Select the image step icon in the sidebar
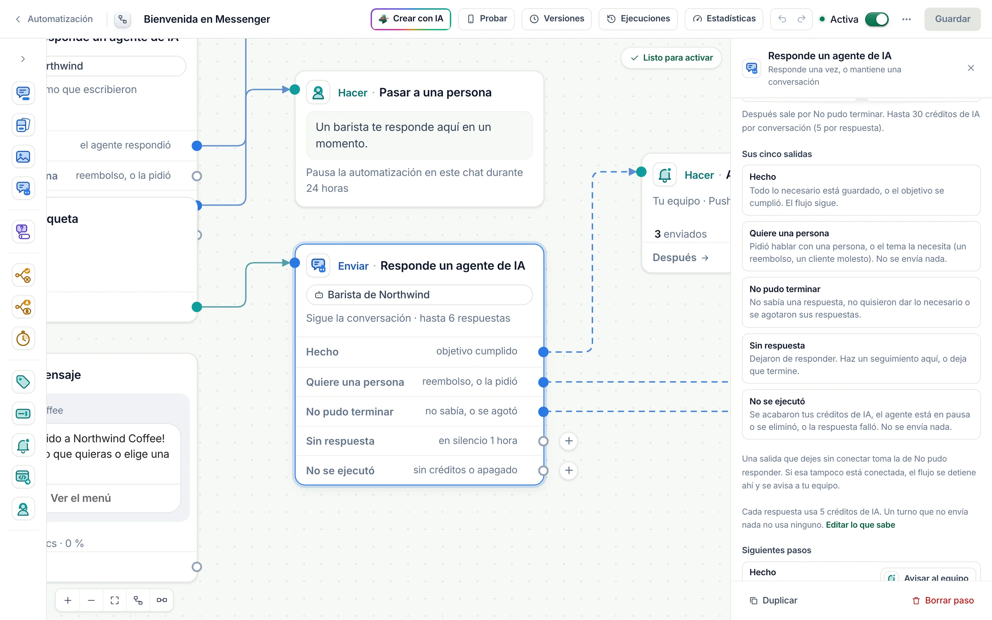The height and width of the screenshot is (620, 992). tap(23, 157)
